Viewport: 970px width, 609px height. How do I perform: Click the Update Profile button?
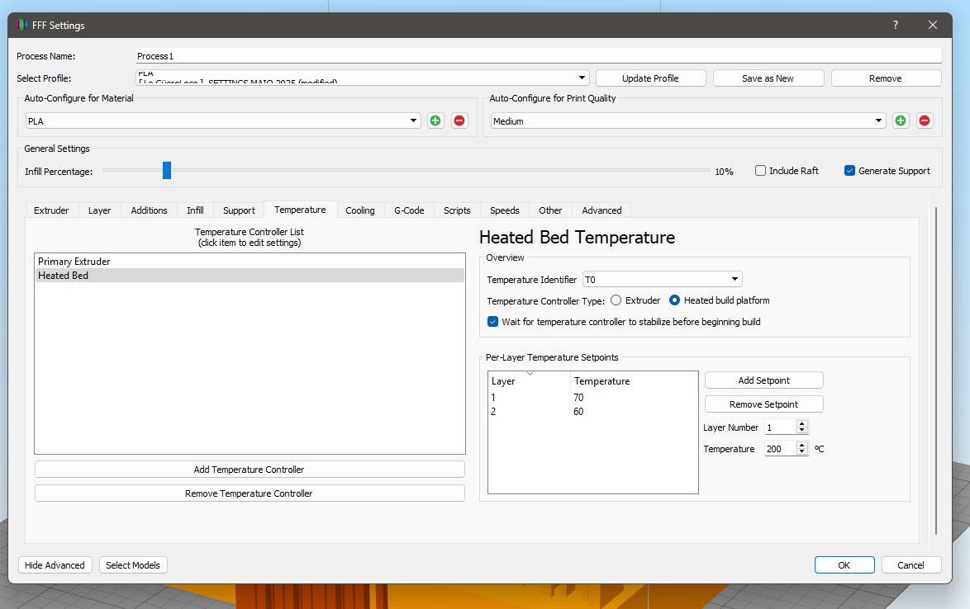click(x=650, y=78)
